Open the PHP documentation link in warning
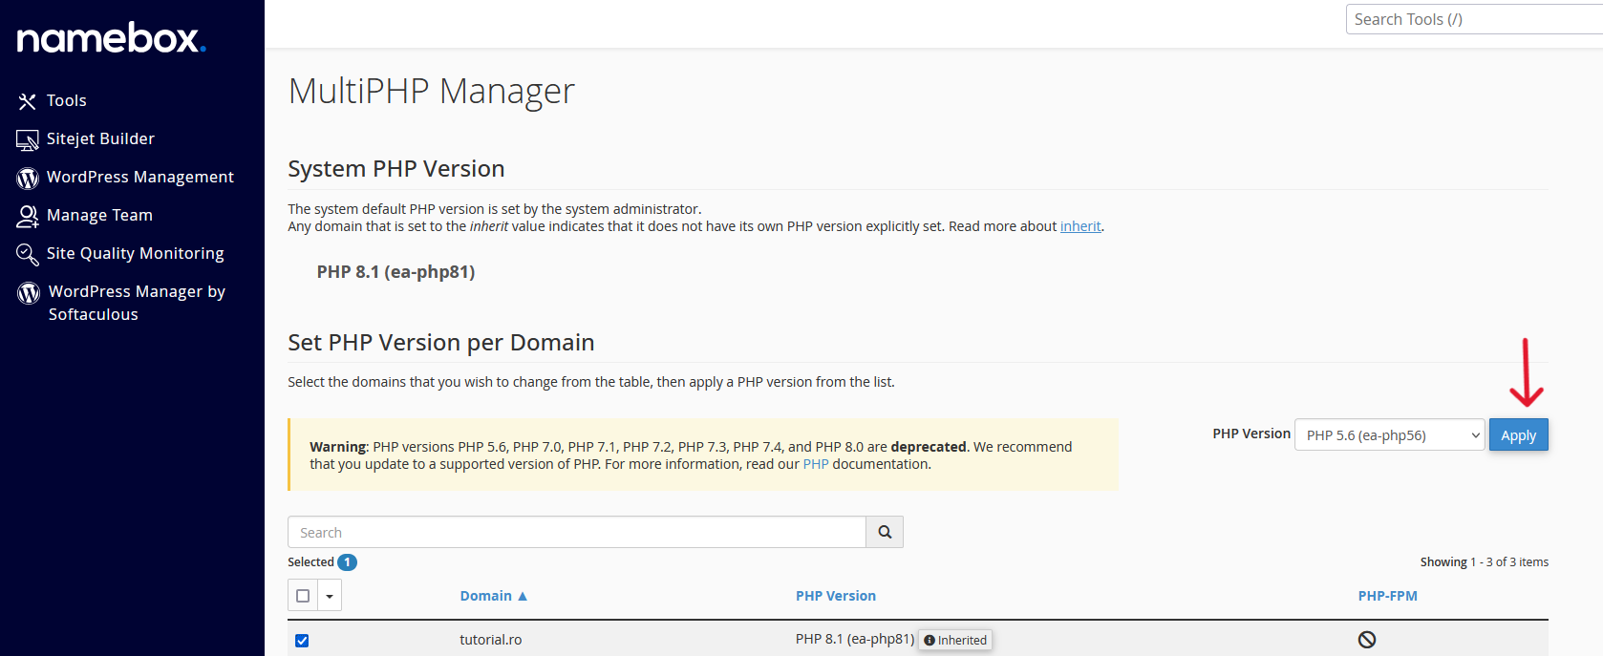Image resolution: width=1603 pixels, height=656 pixels. click(816, 464)
